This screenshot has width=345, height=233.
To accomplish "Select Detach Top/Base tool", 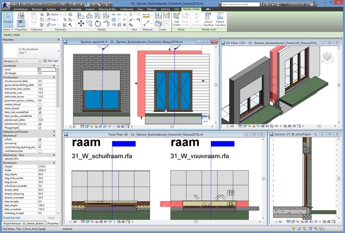I will (220, 19).
